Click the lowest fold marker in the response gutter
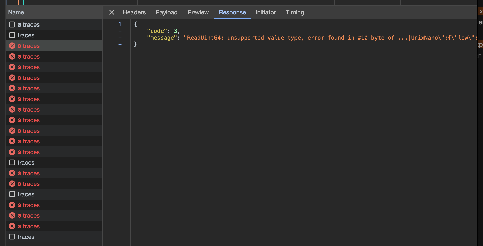The height and width of the screenshot is (246, 483). (120, 44)
